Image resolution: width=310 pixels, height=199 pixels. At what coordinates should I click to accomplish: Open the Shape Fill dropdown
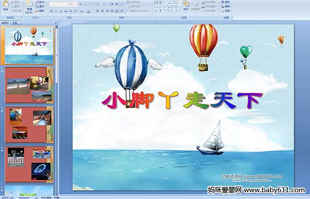(210, 2)
